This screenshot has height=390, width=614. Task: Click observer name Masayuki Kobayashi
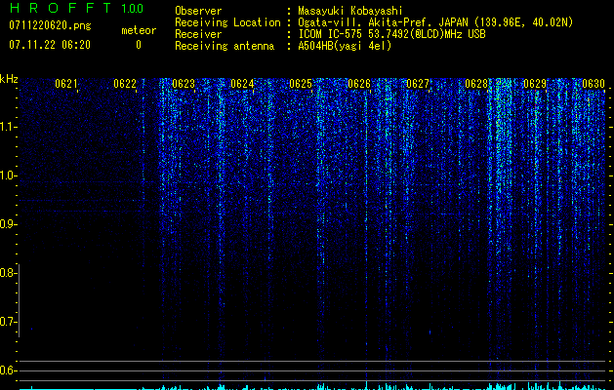pyautogui.click(x=350, y=12)
